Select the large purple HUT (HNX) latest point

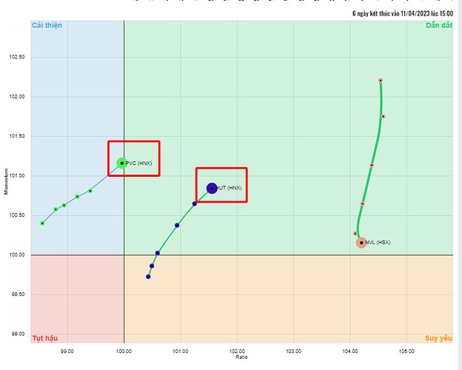[x=212, y=188]
